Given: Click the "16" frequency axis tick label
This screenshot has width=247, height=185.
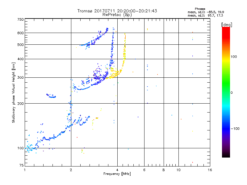Looking at the screenshot, I should click(x=210, y=170).
